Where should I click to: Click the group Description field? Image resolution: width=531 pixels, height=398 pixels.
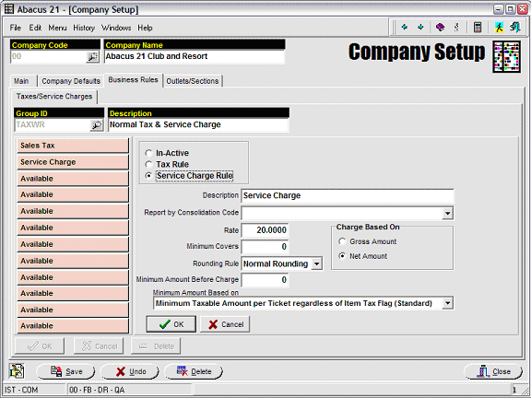click(198, 125)
